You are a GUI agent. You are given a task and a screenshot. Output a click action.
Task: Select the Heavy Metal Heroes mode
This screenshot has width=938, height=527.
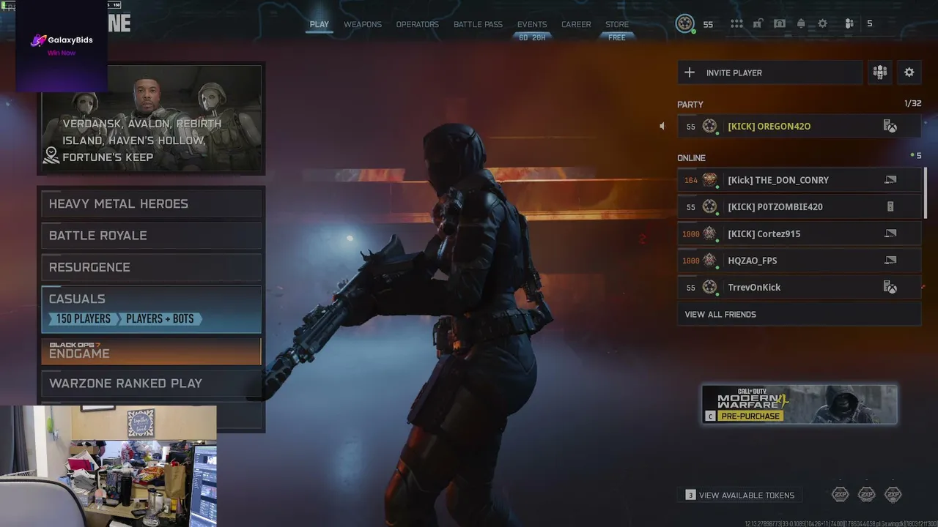[152, 204]
